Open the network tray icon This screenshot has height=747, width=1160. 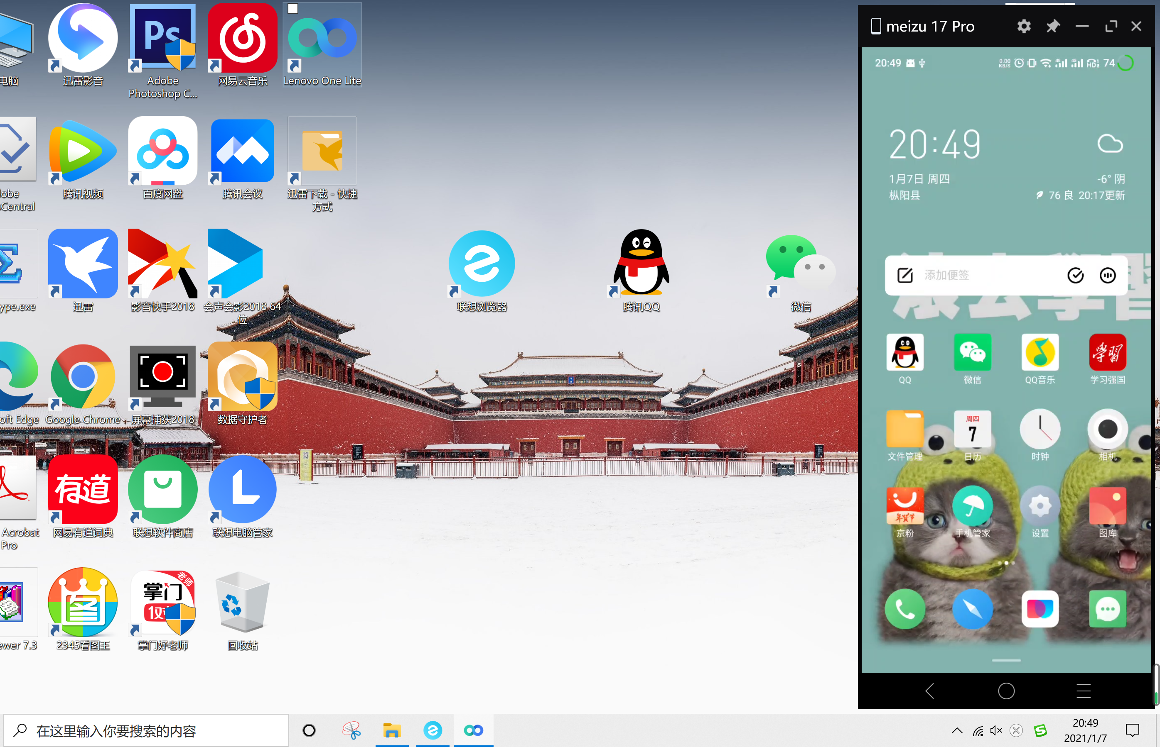click(x=978, y=730)
